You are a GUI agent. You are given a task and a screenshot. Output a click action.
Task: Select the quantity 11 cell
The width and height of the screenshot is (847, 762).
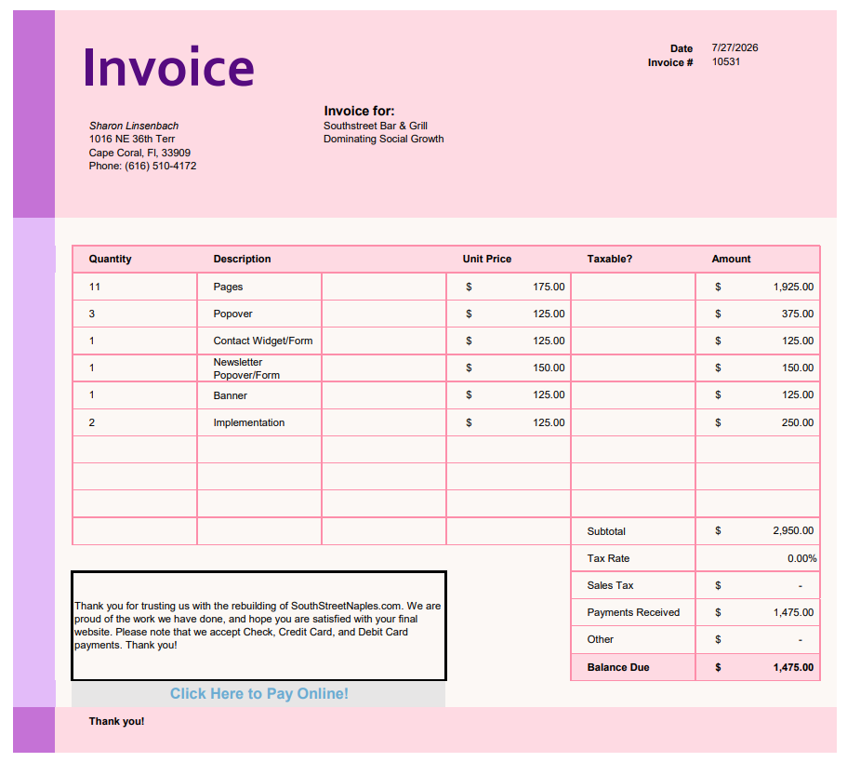click(135, 287)
